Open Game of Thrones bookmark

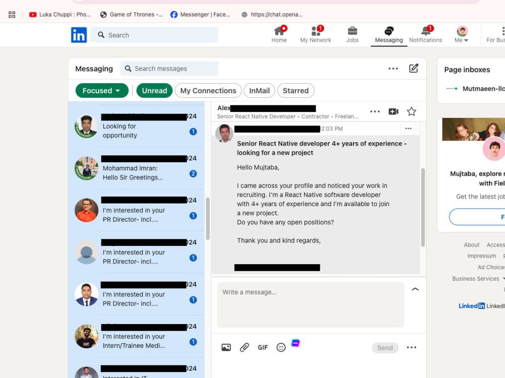(x=131, y=15)
